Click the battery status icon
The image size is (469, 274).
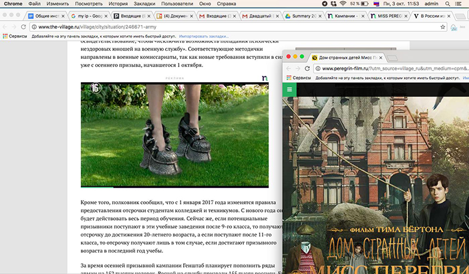[x=365, y=4]
